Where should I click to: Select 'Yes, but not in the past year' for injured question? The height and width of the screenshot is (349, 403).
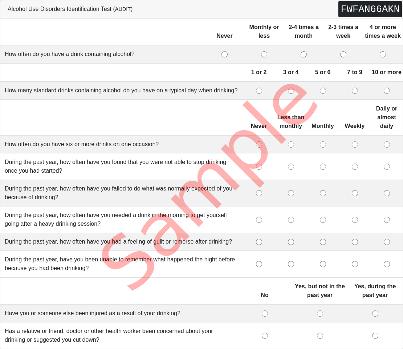[x=320, y=313]
